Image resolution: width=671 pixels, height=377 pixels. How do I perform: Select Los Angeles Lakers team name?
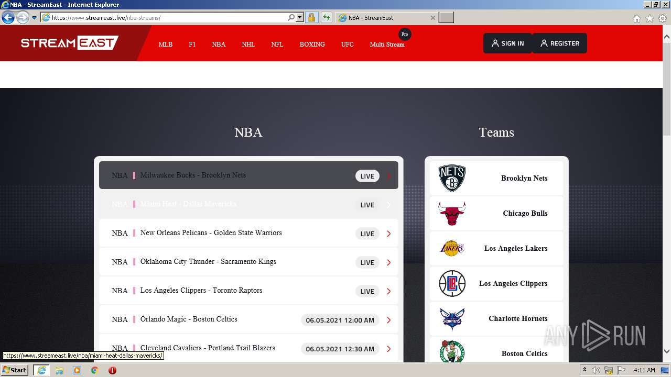pos(515,248)
